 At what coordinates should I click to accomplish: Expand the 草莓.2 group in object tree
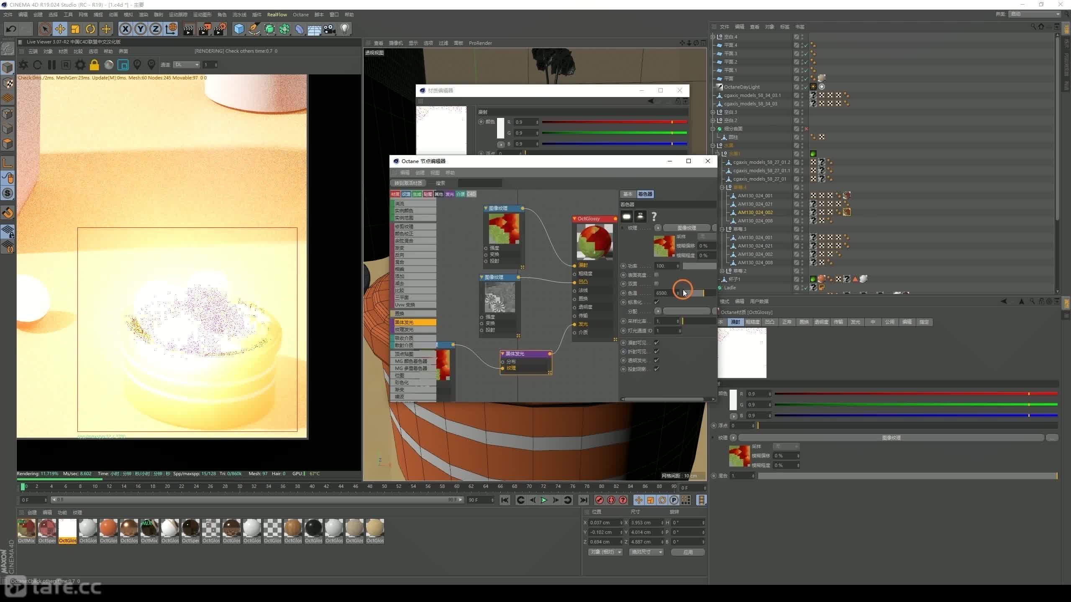pos(722,271)
